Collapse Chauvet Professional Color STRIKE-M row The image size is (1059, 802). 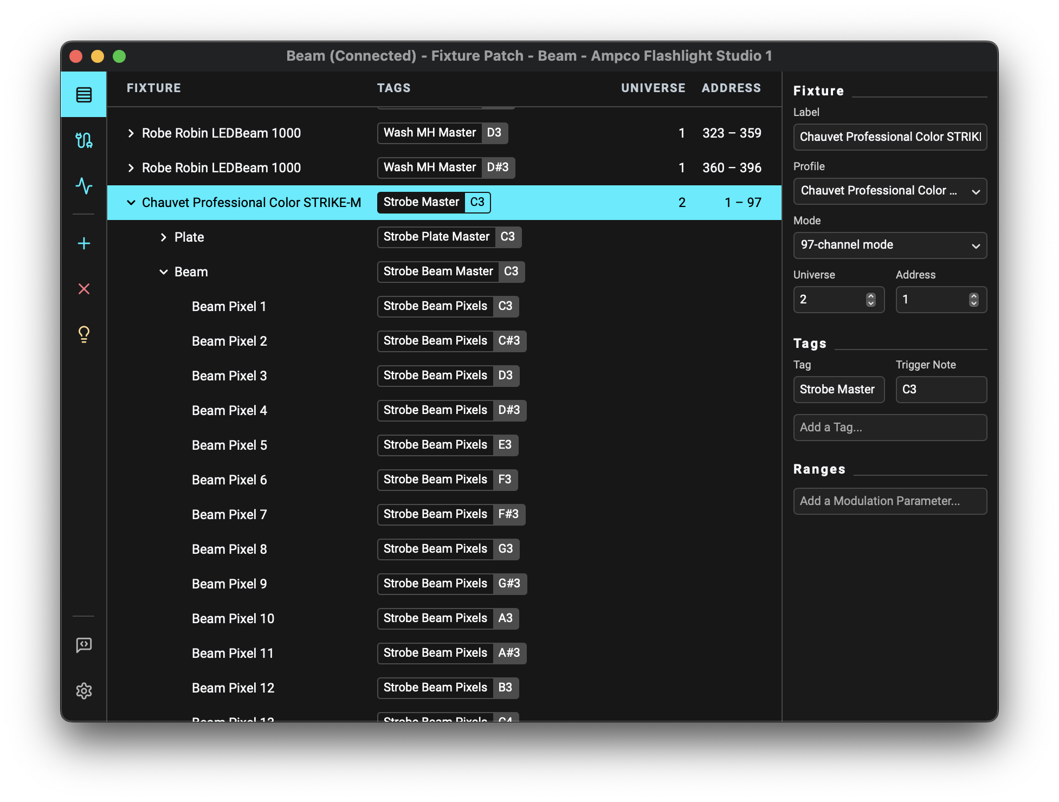[x=131, y=203]
